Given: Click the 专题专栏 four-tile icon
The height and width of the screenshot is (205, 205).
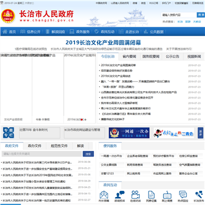Looking at the screenshot, I should [9, 133].
